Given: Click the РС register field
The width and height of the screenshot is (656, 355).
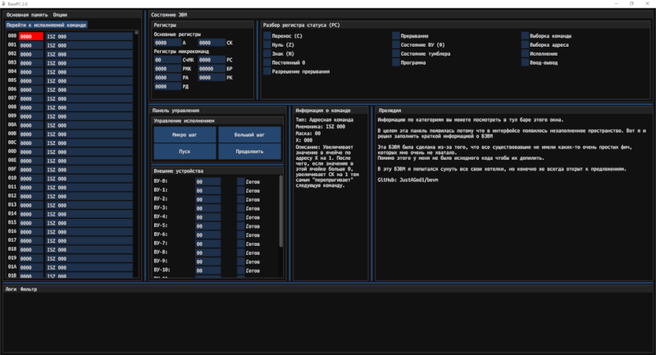Looking at the screenshot, I should (x=212, y=60).
